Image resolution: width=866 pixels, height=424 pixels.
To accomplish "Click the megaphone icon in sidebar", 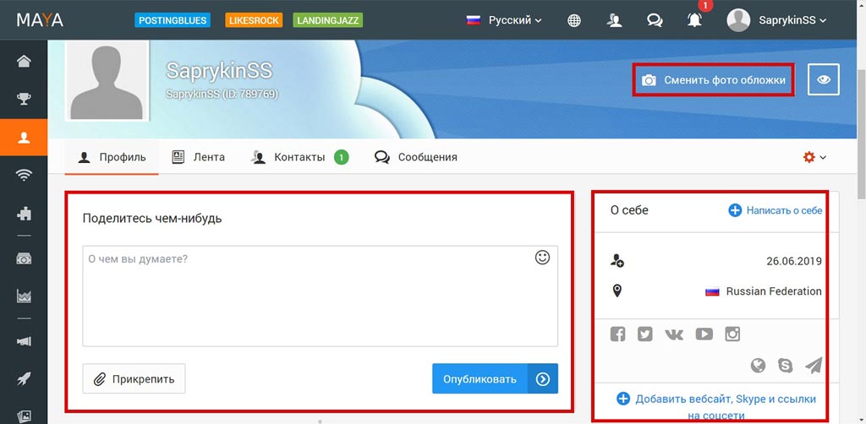I will pos(24,340).
